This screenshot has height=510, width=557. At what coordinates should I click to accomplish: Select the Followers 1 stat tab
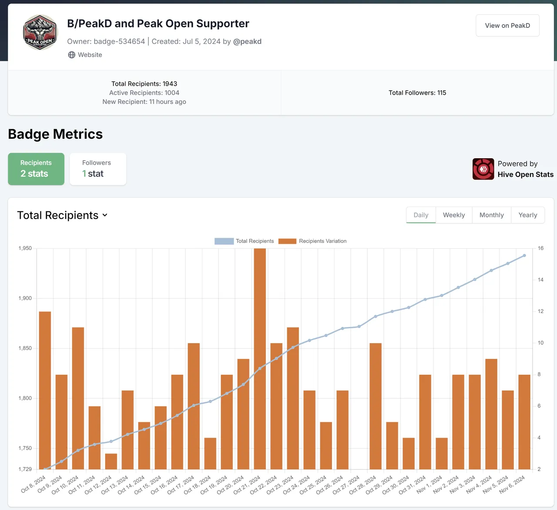(x=98, y=169)
